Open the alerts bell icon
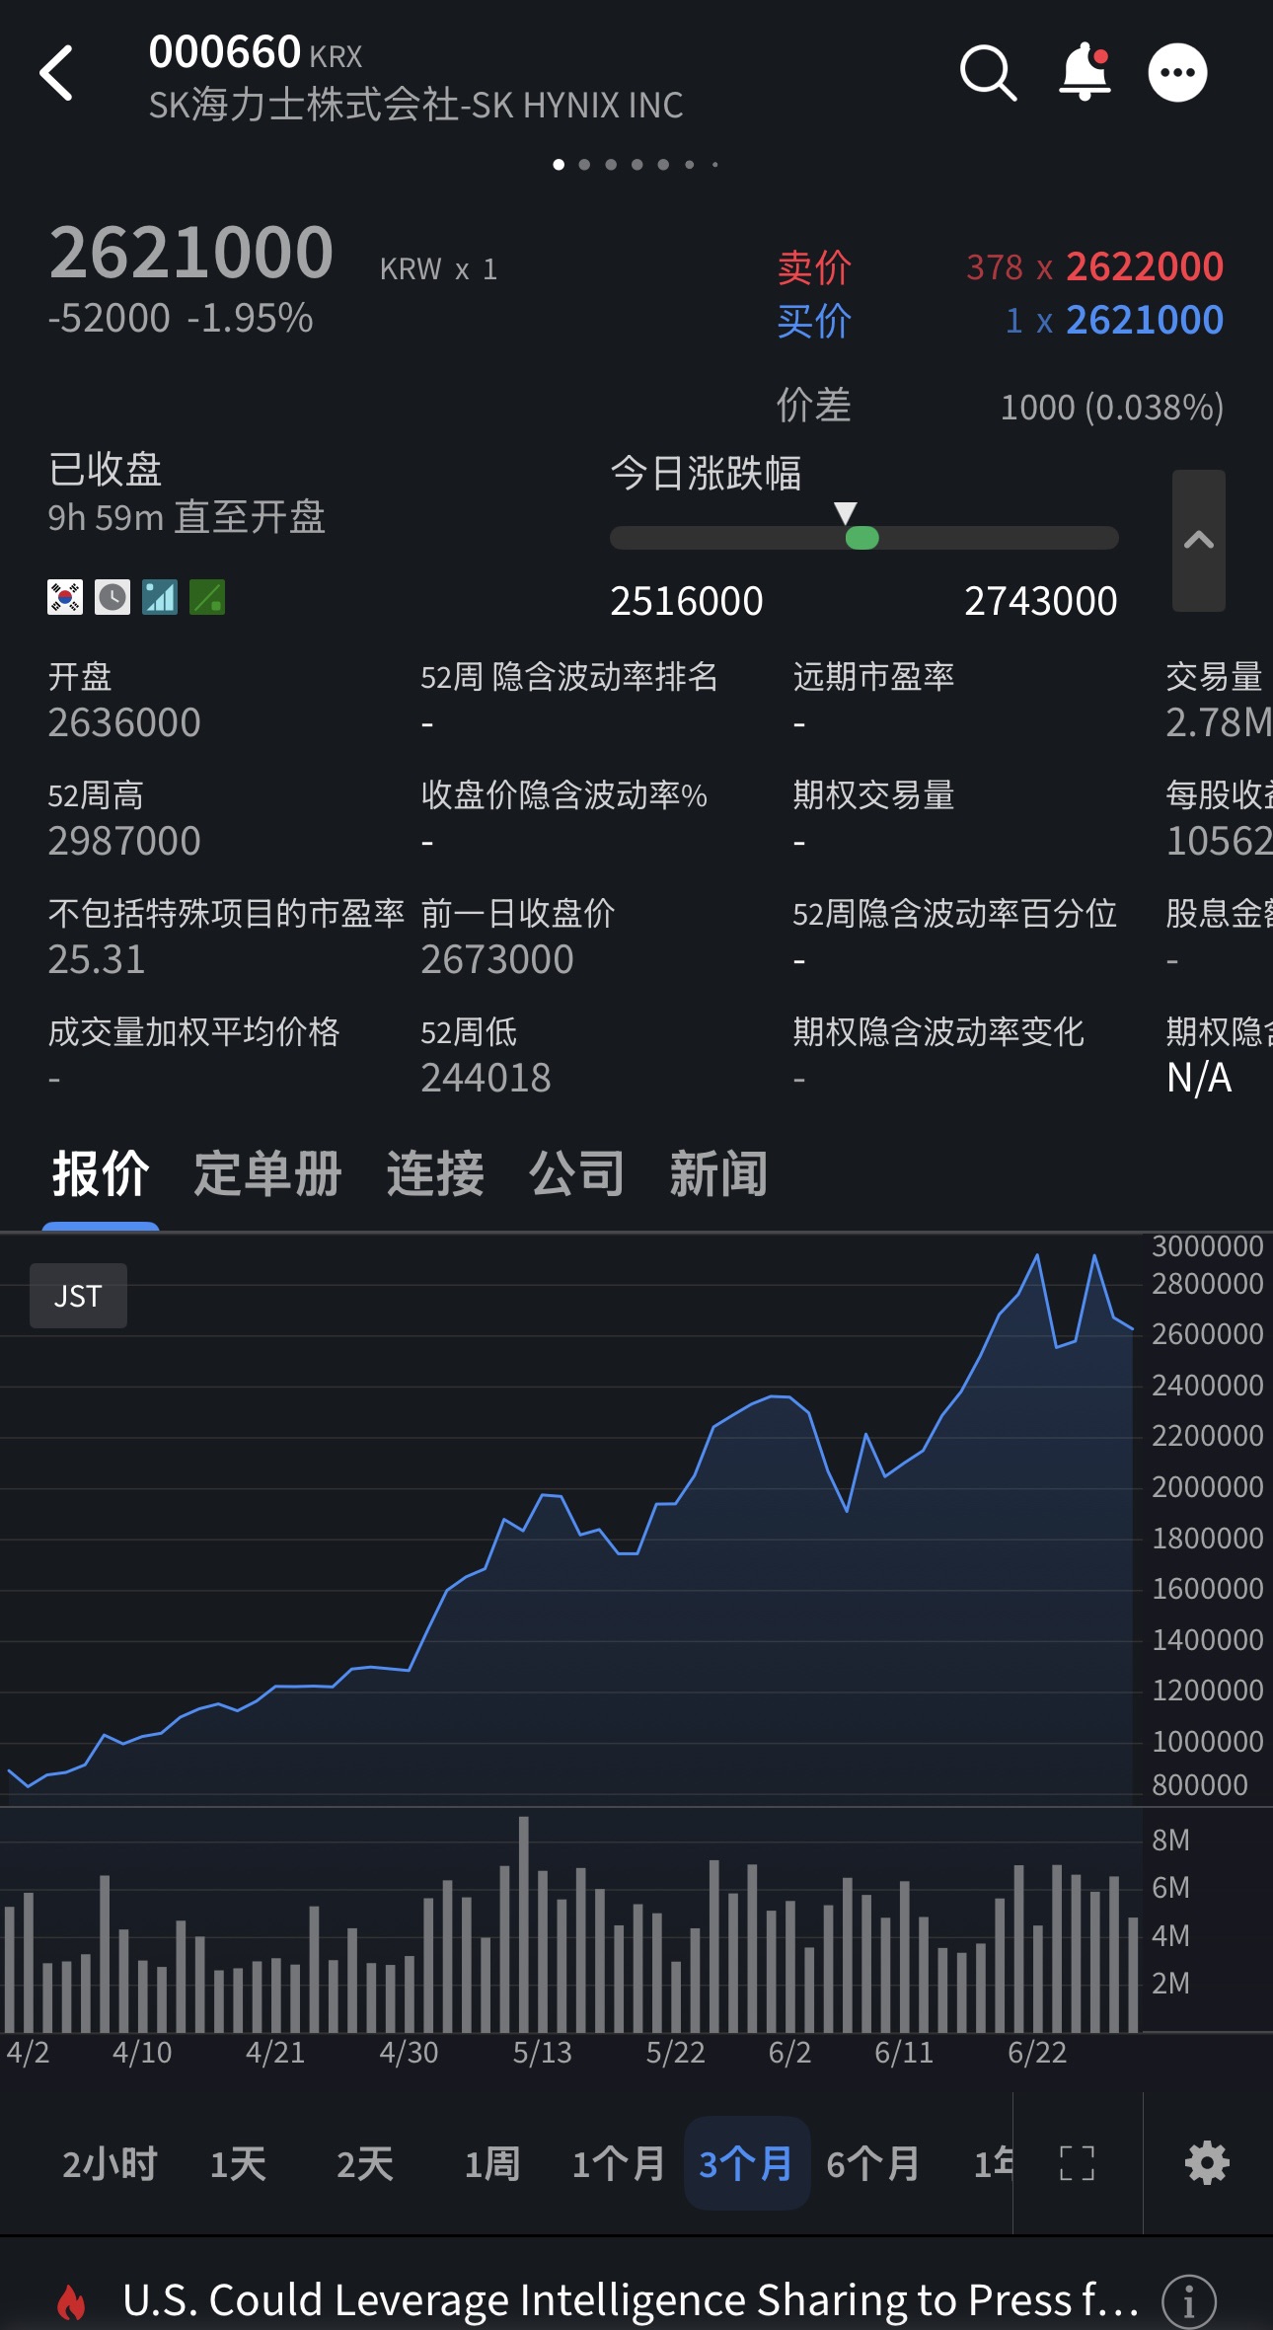Screen dimensions: 1273x2330 pos(1086,72)
